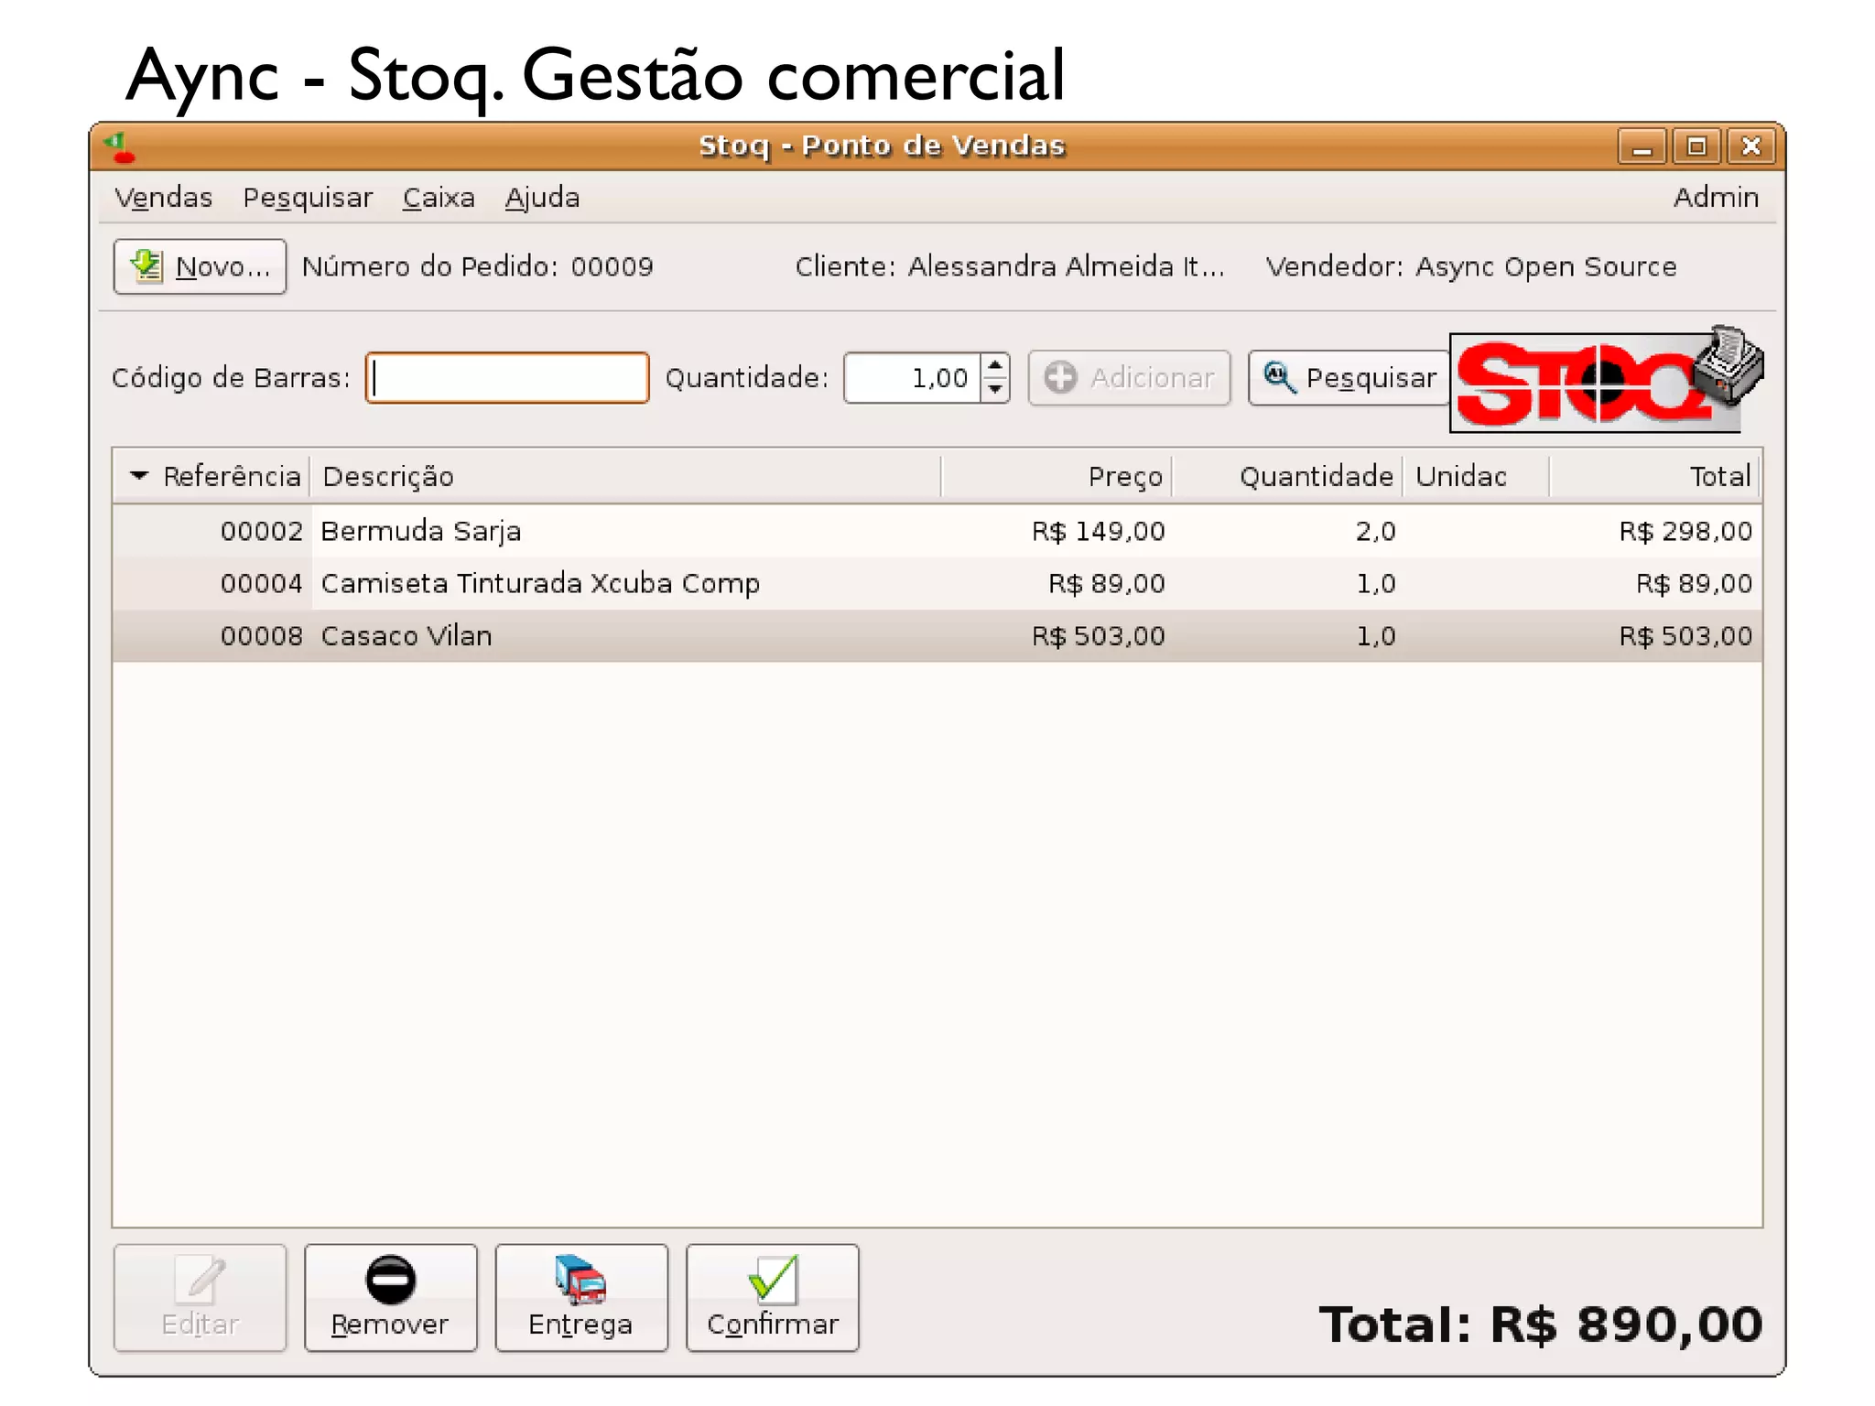Minimize the Ponto de Vendas window
The width and height of the screenshot is (1875, 1406).
[1642, 146]
